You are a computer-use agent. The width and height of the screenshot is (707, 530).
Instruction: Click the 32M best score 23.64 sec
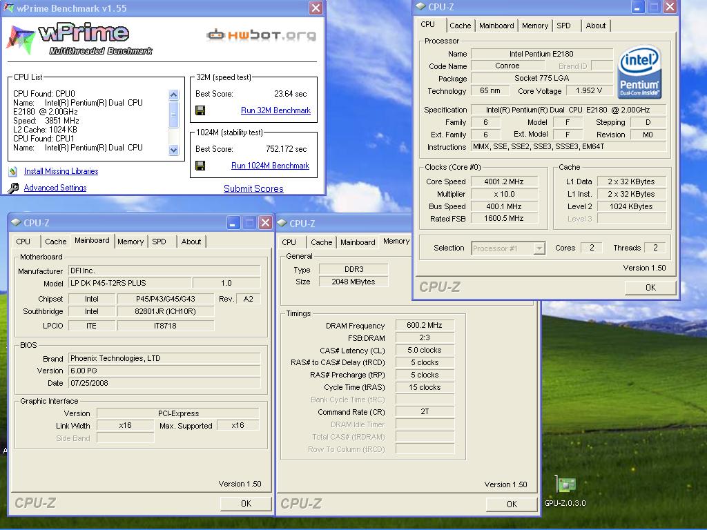pyautogui.click(x=291, y=94)
